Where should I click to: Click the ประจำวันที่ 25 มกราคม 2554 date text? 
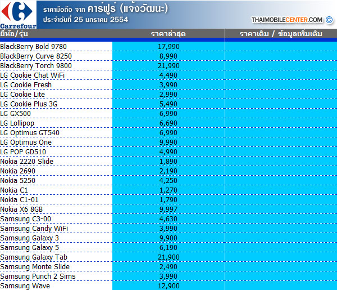pyautogui.click(x=85, y=20)
